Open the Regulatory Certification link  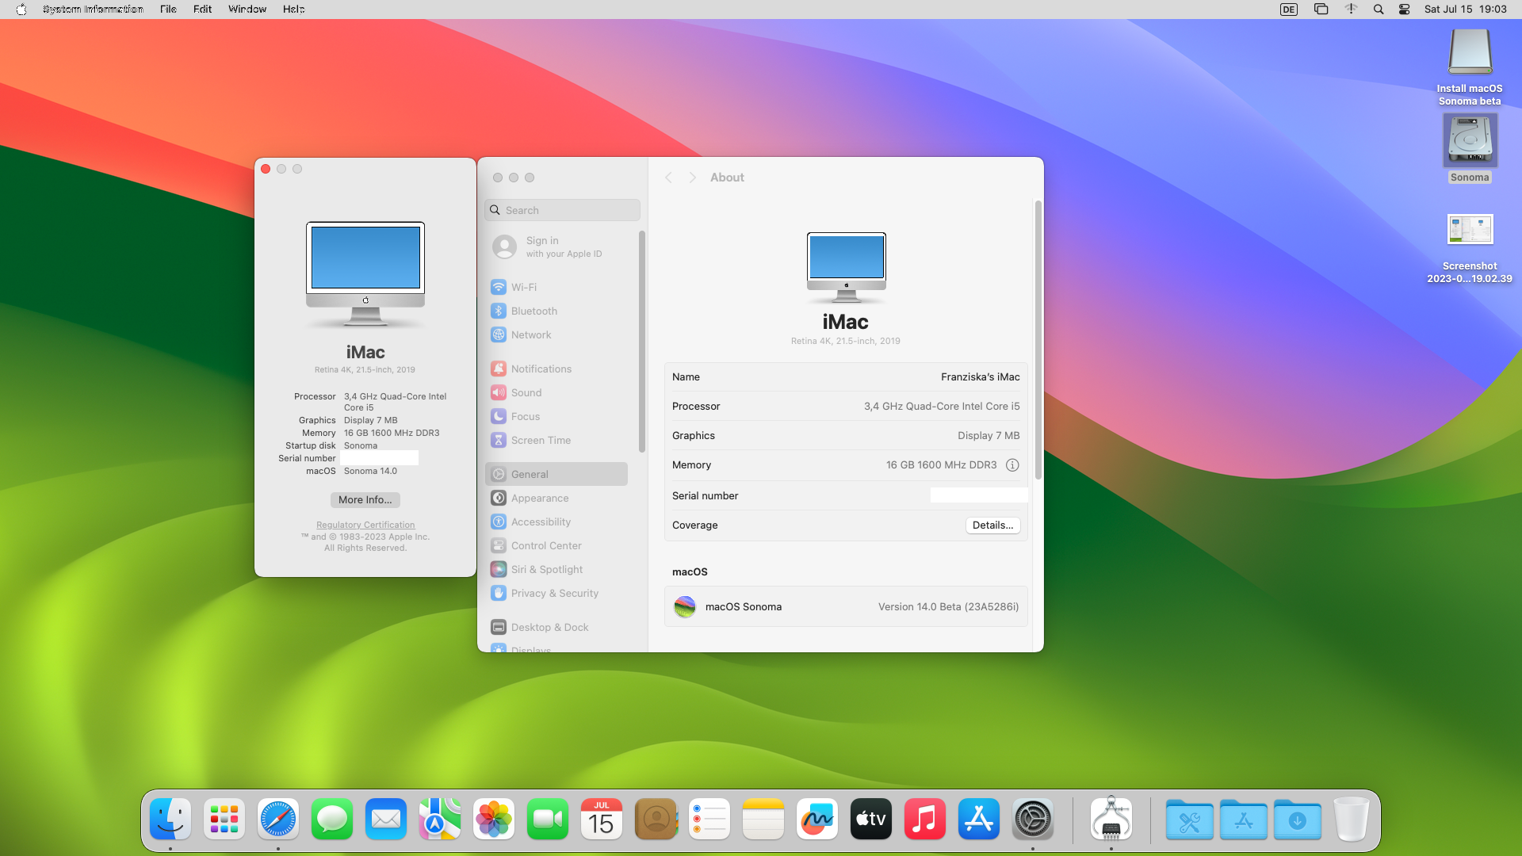point(365,525)
